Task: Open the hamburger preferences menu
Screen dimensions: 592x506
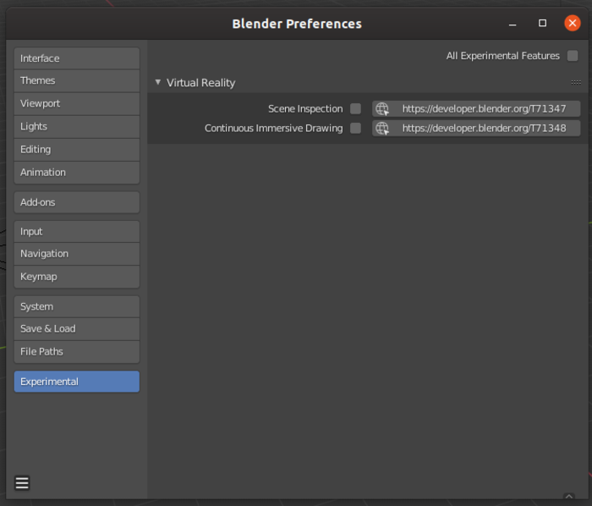Action: (x=22, y=483)
